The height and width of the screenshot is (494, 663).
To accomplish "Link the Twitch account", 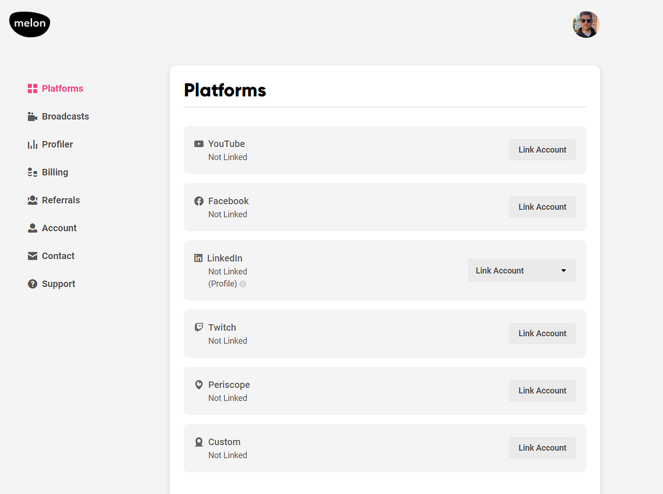I will tap(542, 334).
